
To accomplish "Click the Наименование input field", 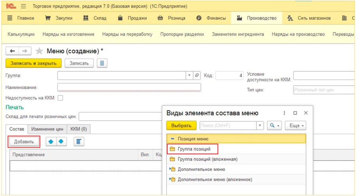I will coord(129,88).
